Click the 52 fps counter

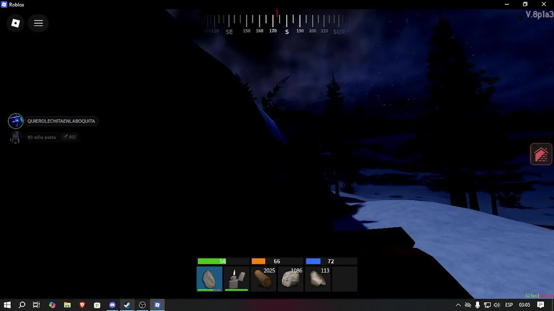coord(531,296)
